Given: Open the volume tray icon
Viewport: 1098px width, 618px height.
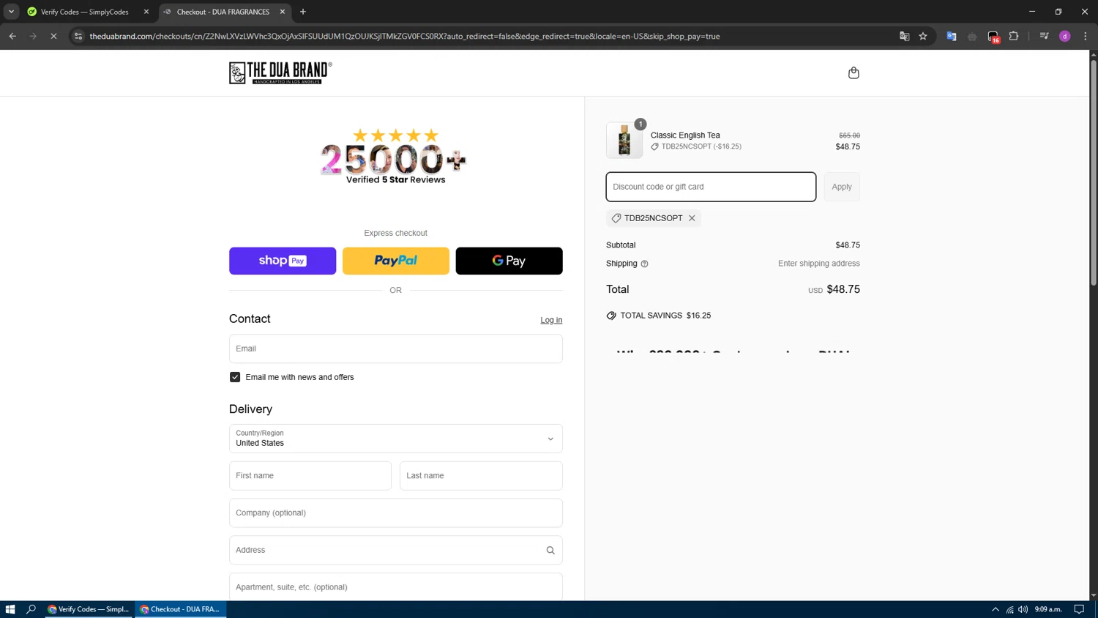Looking at the screenshot, I should coord(1023,609).
